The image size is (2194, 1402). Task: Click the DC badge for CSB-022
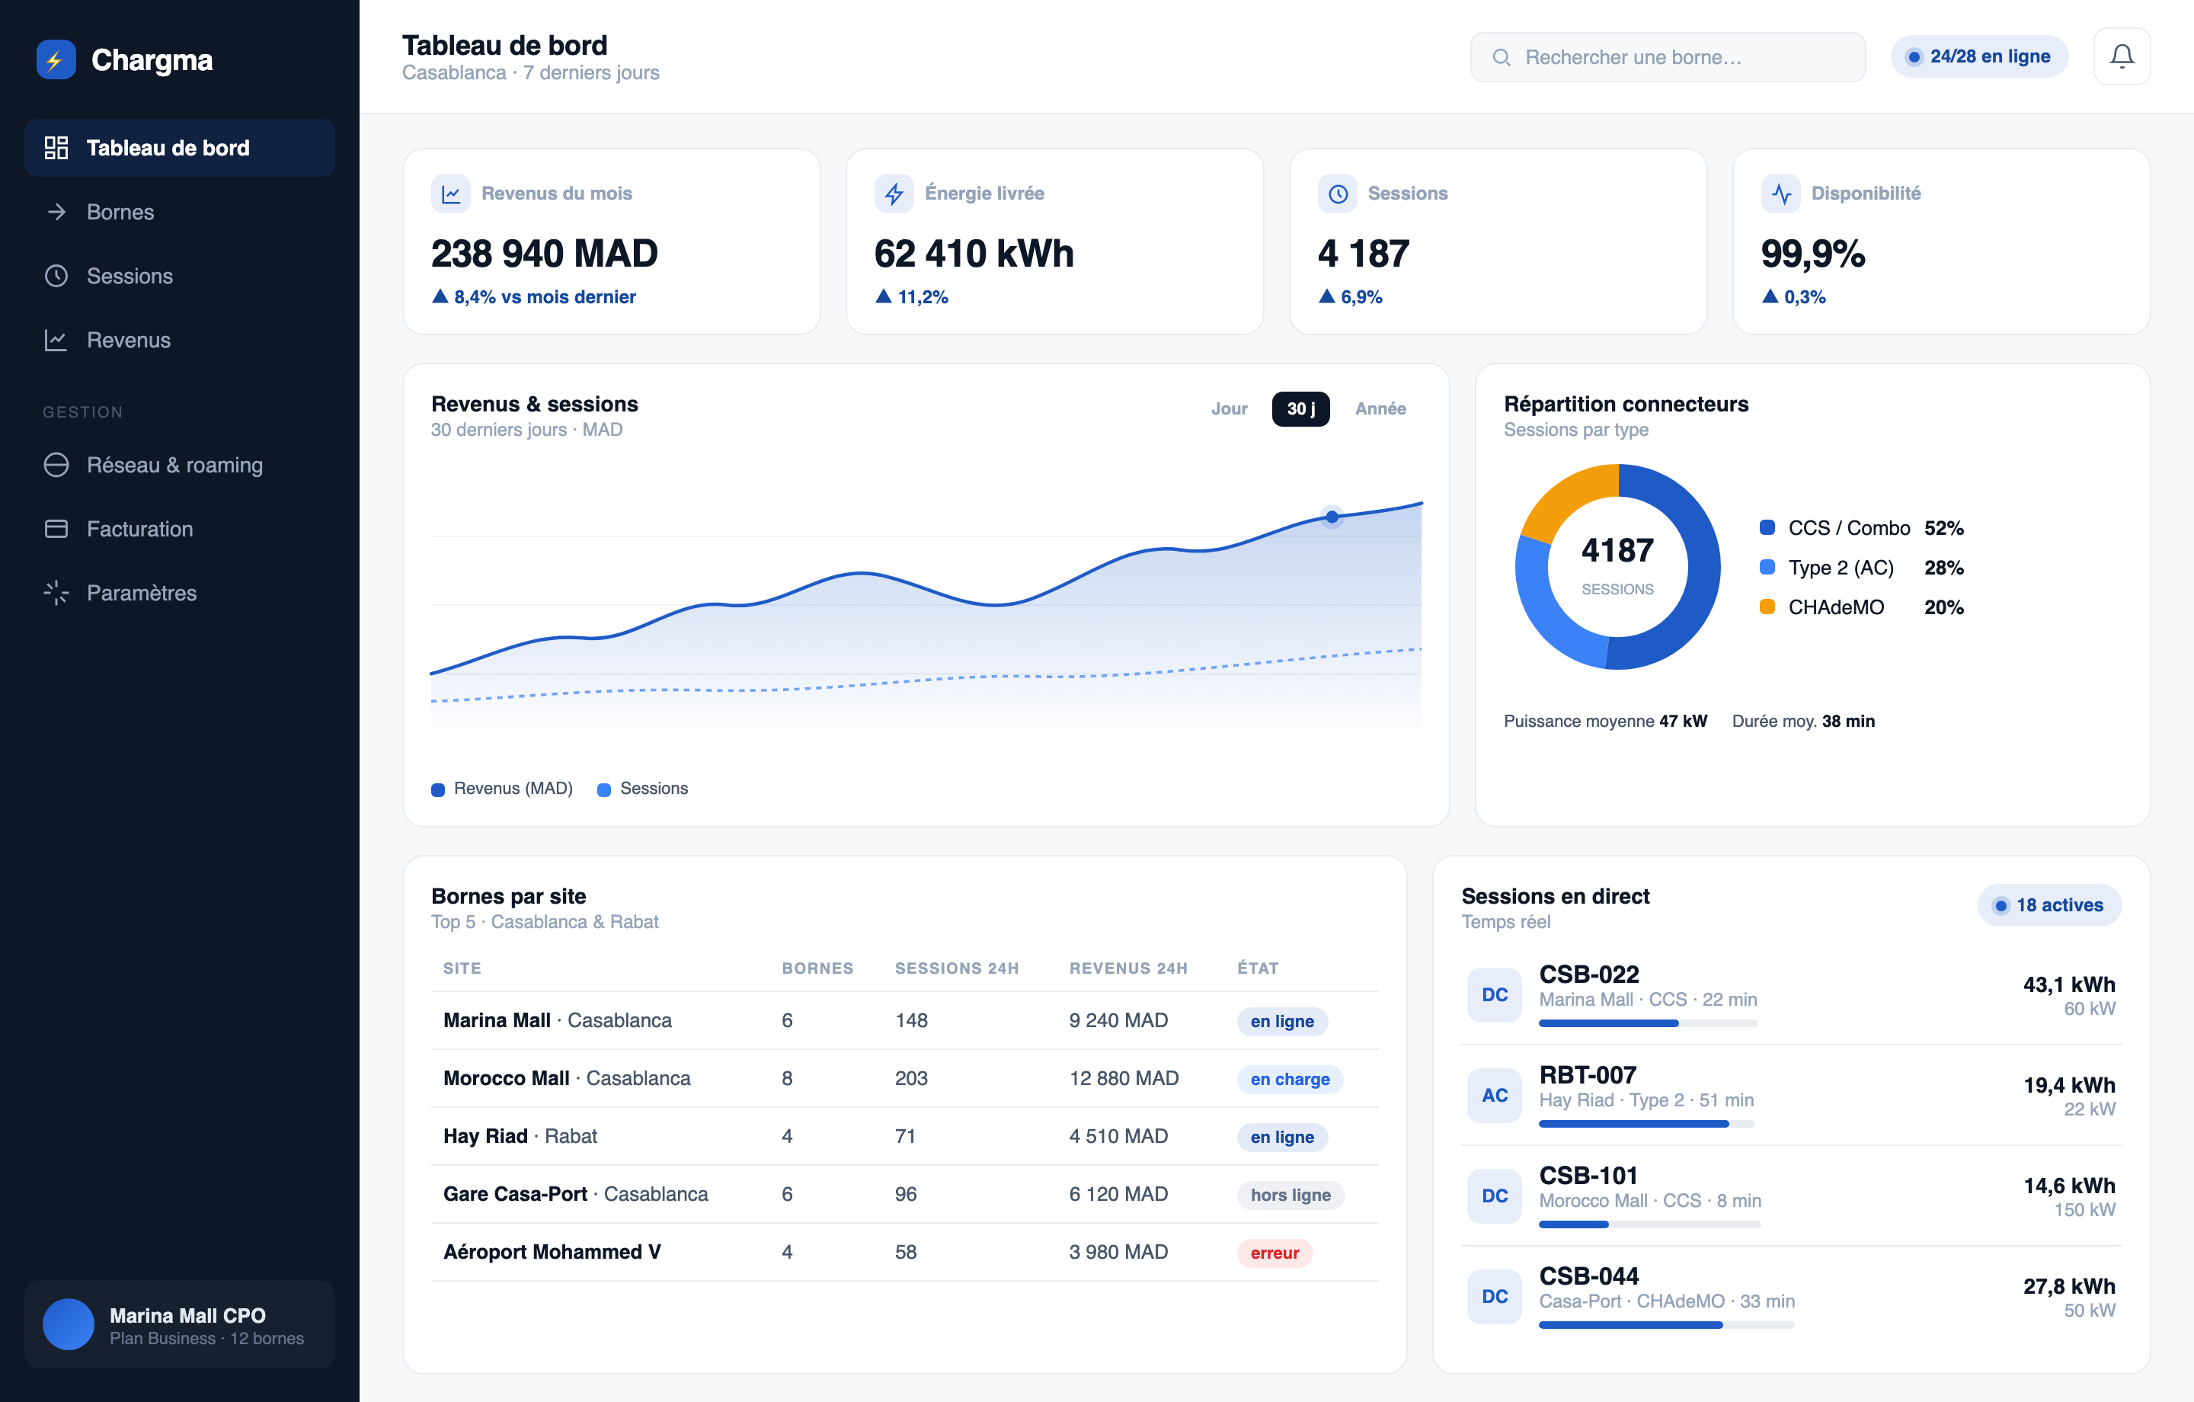(1494, 994)
